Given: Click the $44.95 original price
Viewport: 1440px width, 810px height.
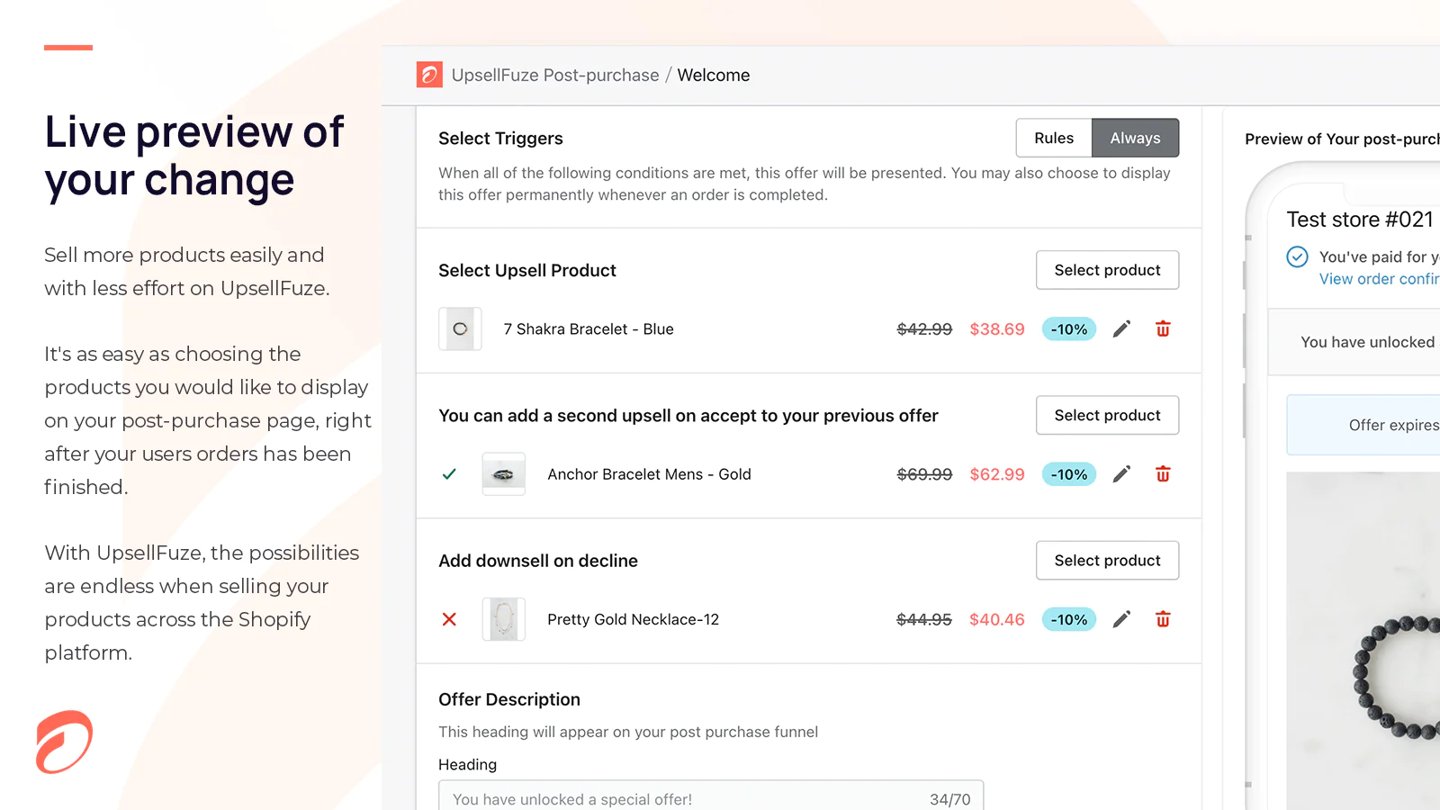Looking at the screenshot, I should (924, 619).
